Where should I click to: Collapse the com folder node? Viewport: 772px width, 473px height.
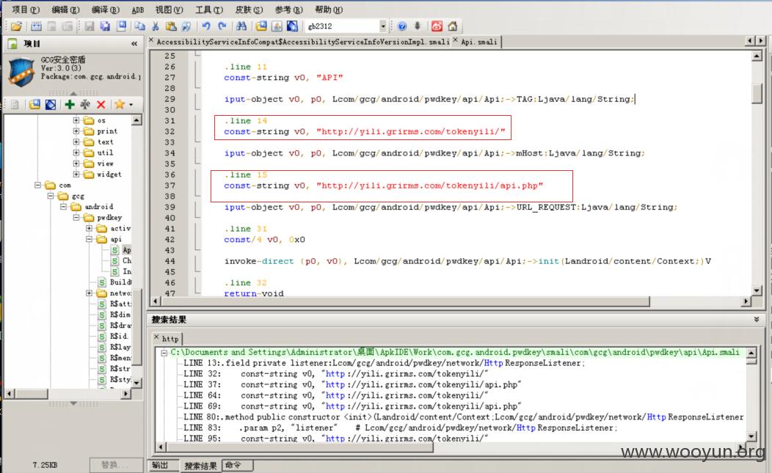click(37, 185)
